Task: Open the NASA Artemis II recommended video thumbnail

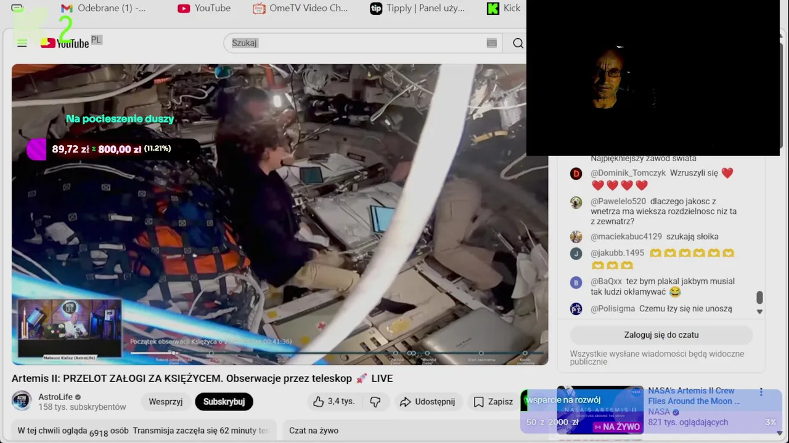Action: click(600, 410)
